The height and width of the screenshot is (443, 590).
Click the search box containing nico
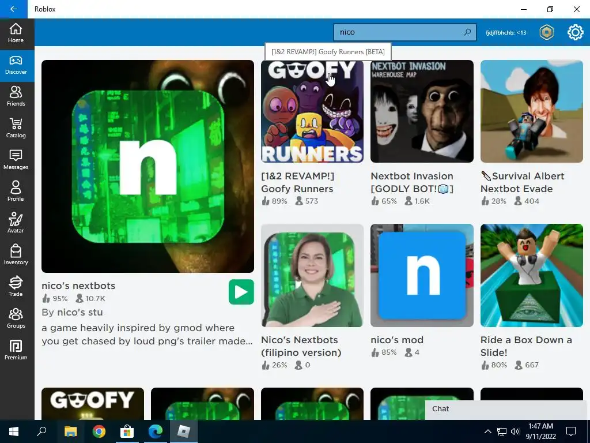(x=405, y=32)
